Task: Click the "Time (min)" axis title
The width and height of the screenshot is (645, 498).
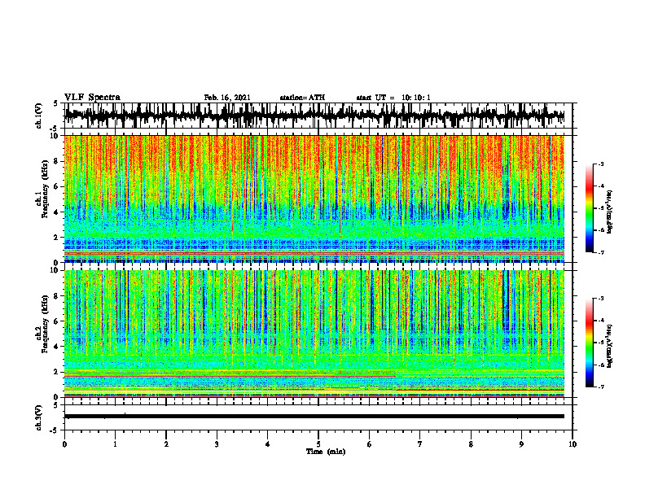Action: 326,452
